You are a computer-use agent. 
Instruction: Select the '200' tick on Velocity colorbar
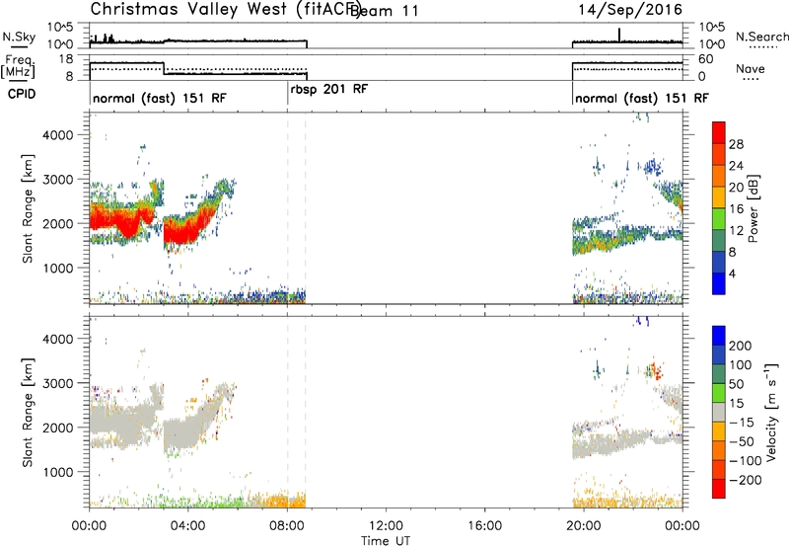(740, 346)
